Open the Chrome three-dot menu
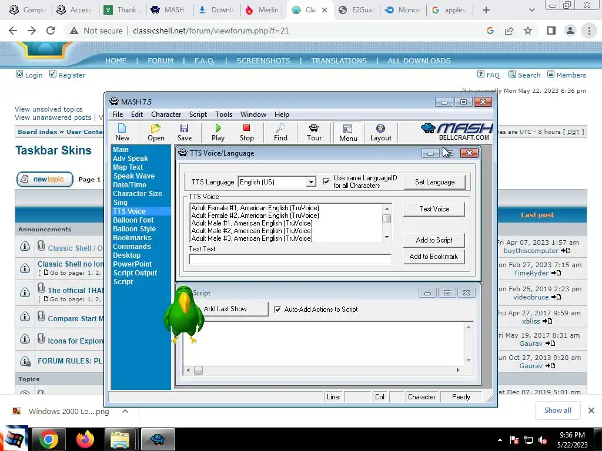This screenshot has width=602, height=451. coord(589,31)
